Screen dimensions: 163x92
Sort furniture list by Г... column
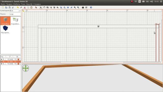[11, 57]
